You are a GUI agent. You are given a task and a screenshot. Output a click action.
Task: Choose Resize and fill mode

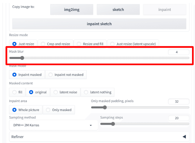point(90,44)
